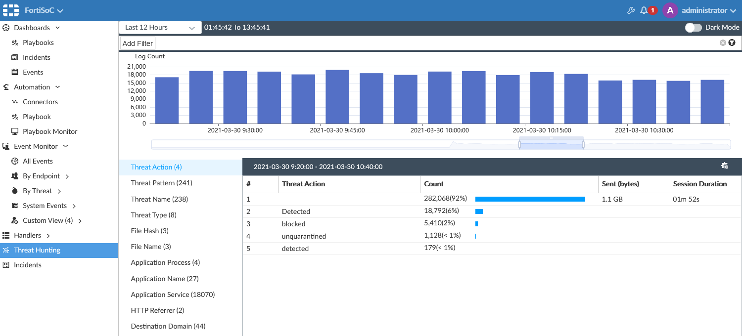
Task: Click the Detected row in threat table
Action: click(x=296, y=211)
